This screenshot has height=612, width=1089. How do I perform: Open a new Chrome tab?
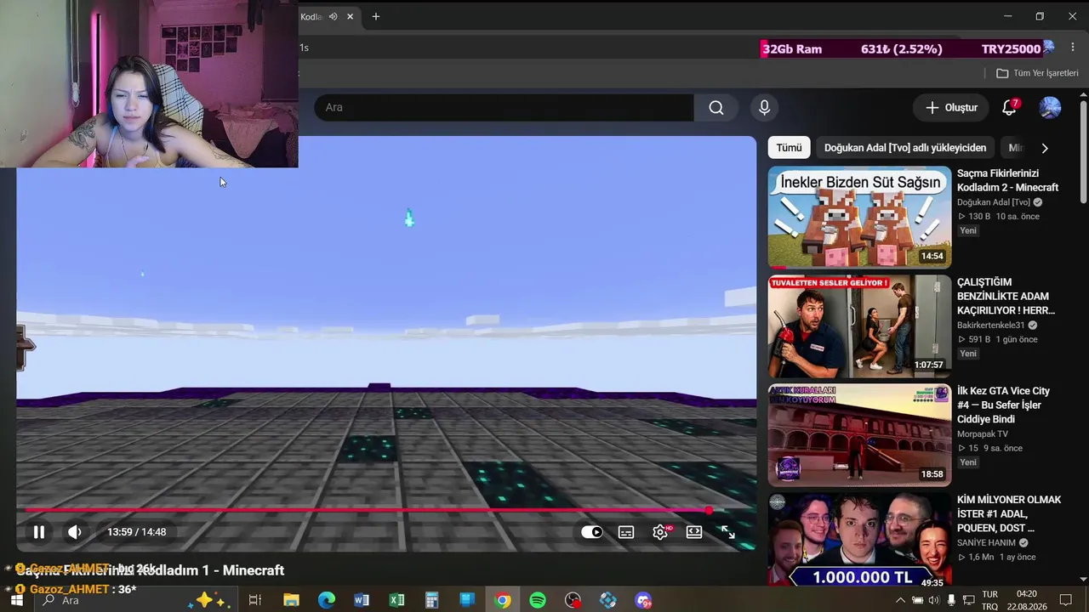375,16
